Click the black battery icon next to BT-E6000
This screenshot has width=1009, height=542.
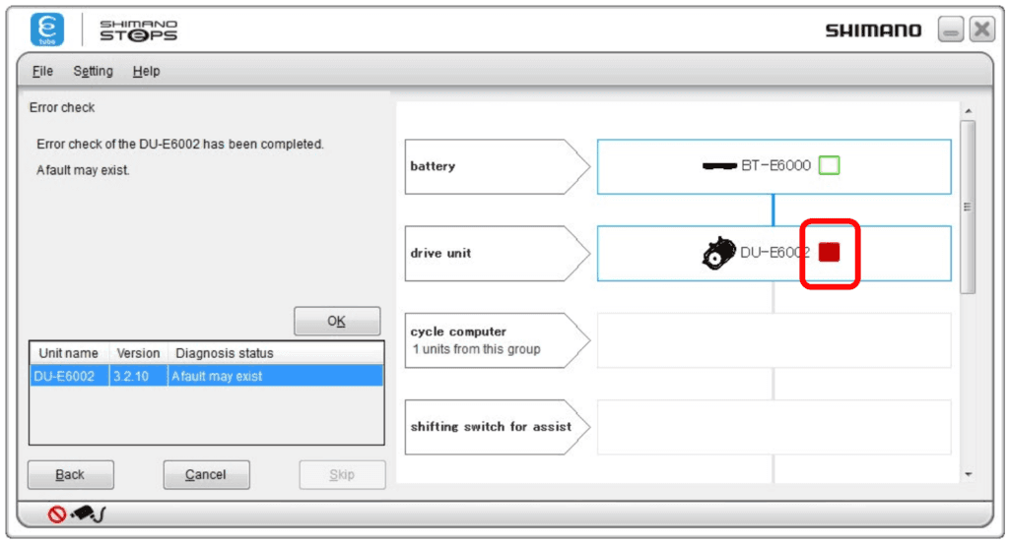point(719,166)
